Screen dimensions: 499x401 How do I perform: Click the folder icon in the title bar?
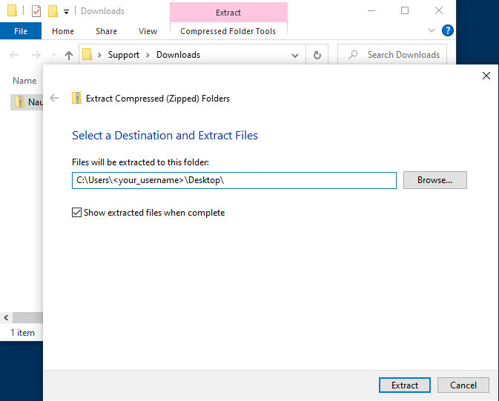coord(12,10)
